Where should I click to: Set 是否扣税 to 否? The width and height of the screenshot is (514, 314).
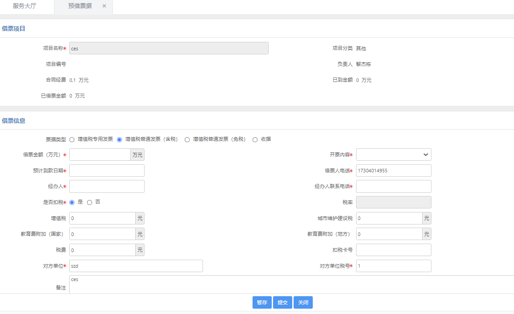click(x=90, y=203)
